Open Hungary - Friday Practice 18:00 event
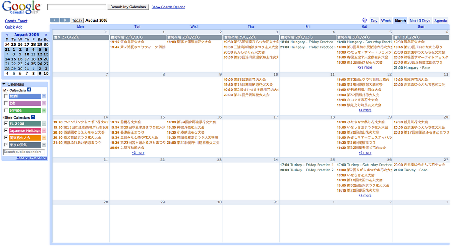The width and height of the screenshot is (451, 246). (x=307, y=42)
